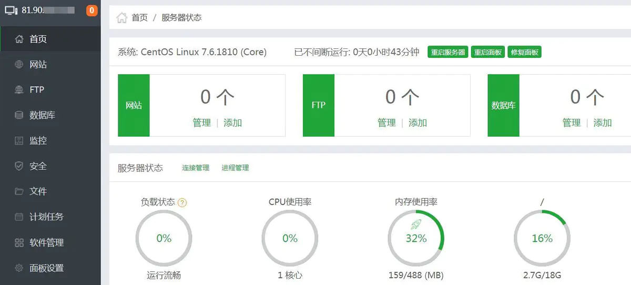Viewport: 631px width, 285px height.
Task: Click the gear icon beside 面板设置
Action: [19, 268]
